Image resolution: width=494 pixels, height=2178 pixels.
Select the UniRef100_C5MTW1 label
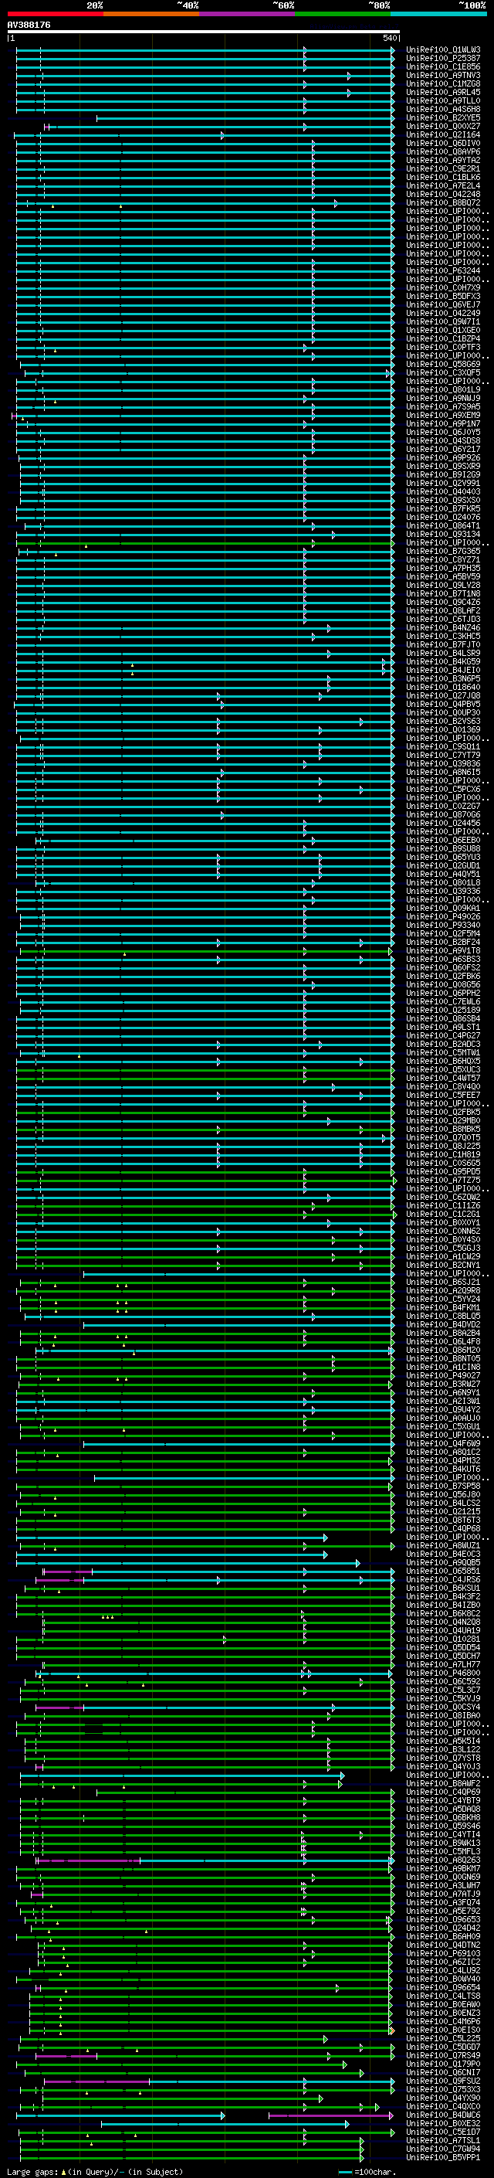click(443, 1052)
